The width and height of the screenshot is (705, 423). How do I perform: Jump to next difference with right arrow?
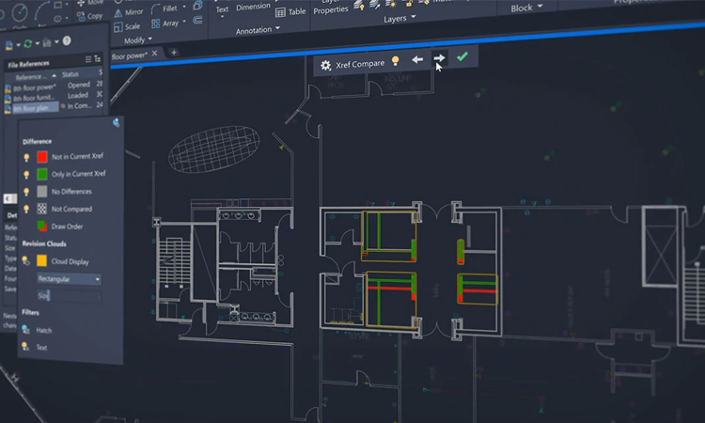pyautogui.click(x=438, y=58)
